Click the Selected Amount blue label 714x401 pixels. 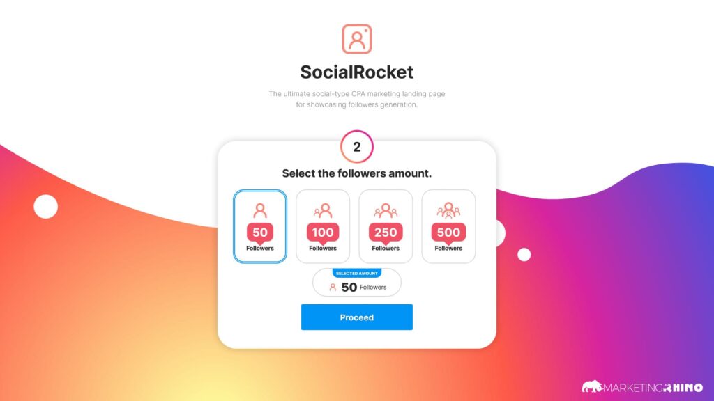pos(356,273)
